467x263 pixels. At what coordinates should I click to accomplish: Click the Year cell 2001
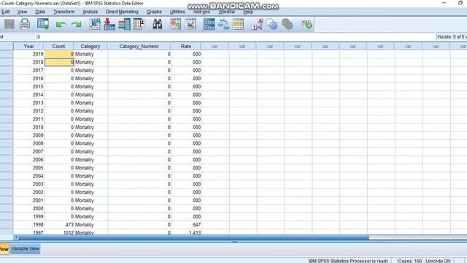pyautogui.click(x=29, y=200)
